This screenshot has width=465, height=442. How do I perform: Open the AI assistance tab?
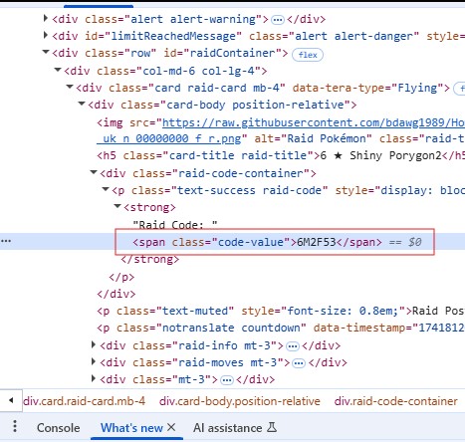228,428
